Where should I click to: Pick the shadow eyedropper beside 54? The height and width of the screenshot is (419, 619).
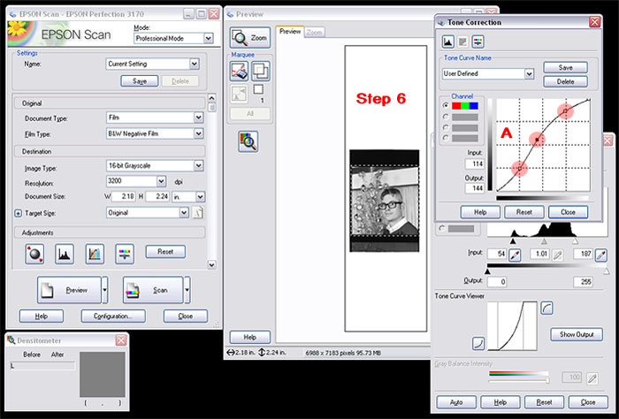pyautogui.click(x=515, y=255)
